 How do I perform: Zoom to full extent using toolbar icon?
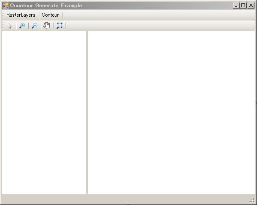click(x=60, y=26)
